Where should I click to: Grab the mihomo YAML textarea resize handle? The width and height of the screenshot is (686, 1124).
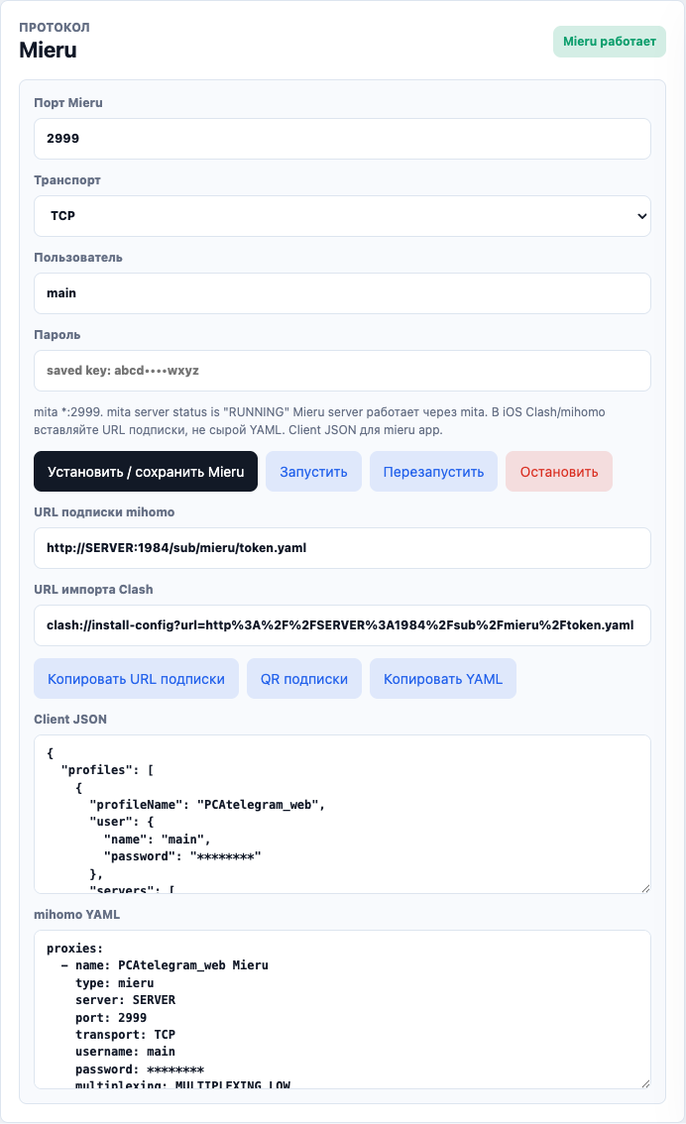(645, 1083)
